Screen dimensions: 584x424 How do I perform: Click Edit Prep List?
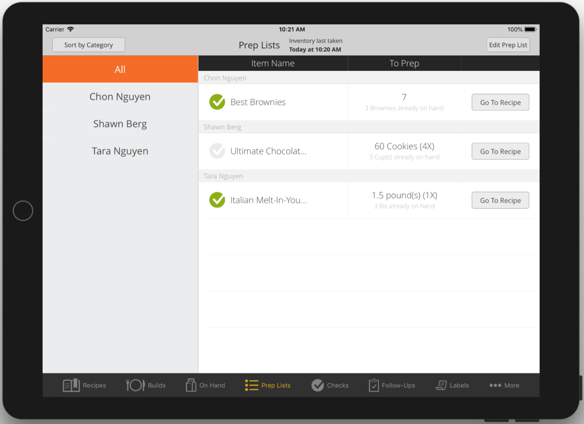(x=508, y=45)
